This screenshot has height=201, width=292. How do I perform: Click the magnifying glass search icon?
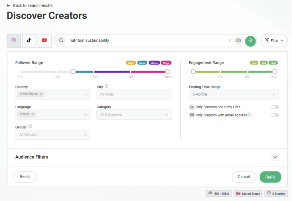61,40
